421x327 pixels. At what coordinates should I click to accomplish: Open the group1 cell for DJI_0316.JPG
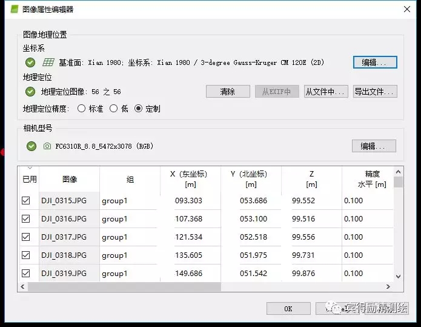(x=128, y=219)
